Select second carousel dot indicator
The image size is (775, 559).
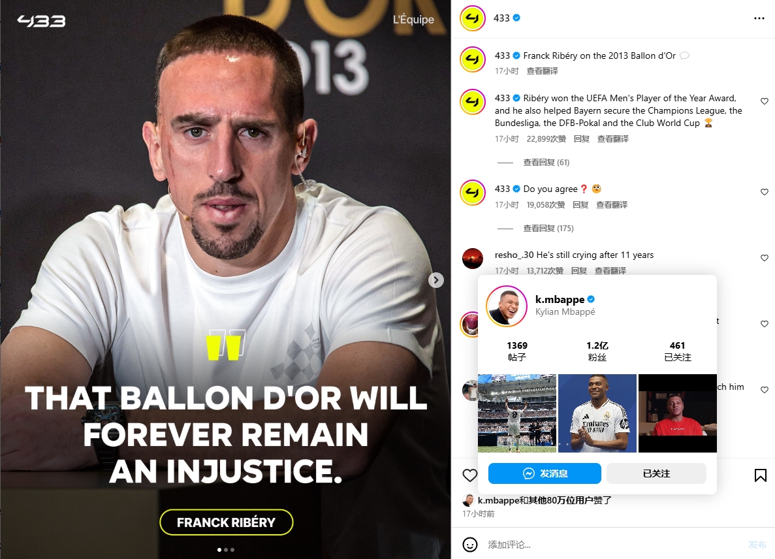(226, 550)
